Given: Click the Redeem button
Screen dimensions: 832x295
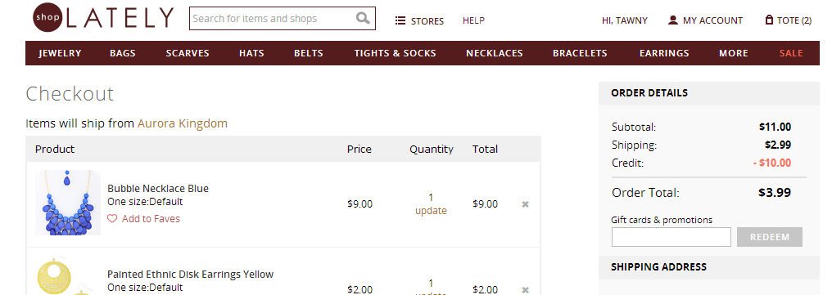Looking at the screenshot, I should pos(770,237).
